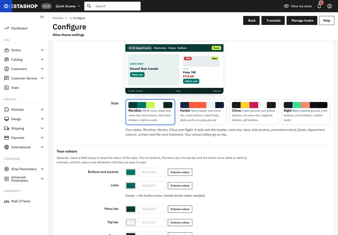Select the Meridian style card

pyautogui.click(x=150, y=112)
